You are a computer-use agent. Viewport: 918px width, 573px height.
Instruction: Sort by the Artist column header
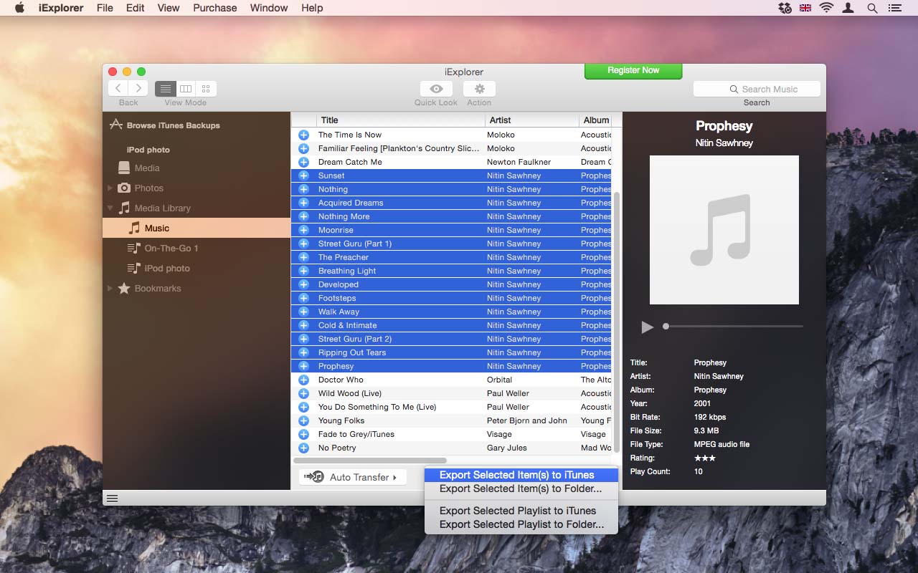tap(532, 120)
